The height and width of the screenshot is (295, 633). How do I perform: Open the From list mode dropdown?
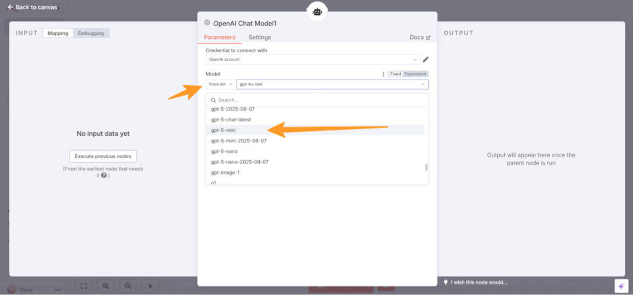tap(220, 84)
